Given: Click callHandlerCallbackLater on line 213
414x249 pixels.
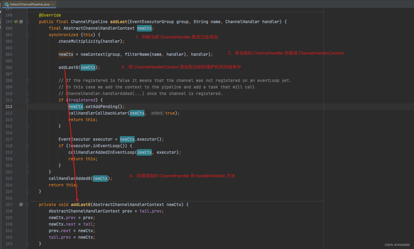Looking at the screenshot, I should [x=98, y=113].
